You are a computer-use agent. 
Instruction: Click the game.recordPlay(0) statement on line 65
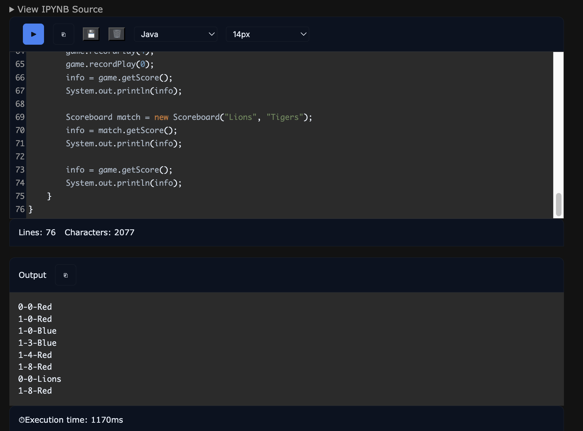coord(110,64)
